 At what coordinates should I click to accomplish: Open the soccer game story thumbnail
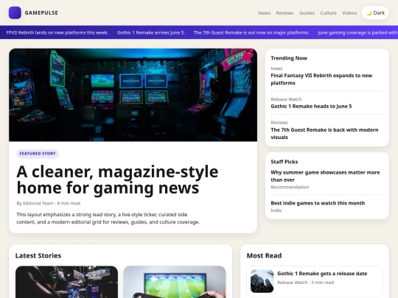[x=175, y=282]
